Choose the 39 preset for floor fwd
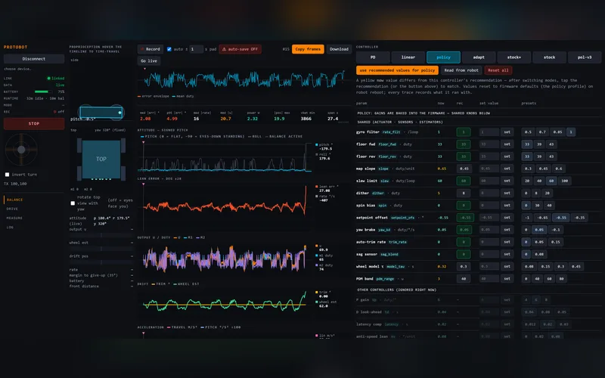This screenshot has height=378, width=605. tap(539, 144)
